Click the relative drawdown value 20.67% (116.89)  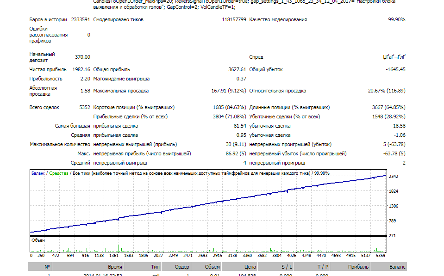[387, 91]
